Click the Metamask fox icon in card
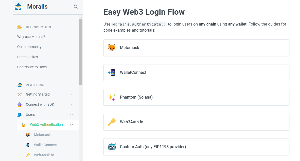300x161 pixels. click(x=112, y=48)
